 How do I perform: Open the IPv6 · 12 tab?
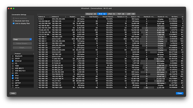[x=112, y=14]
